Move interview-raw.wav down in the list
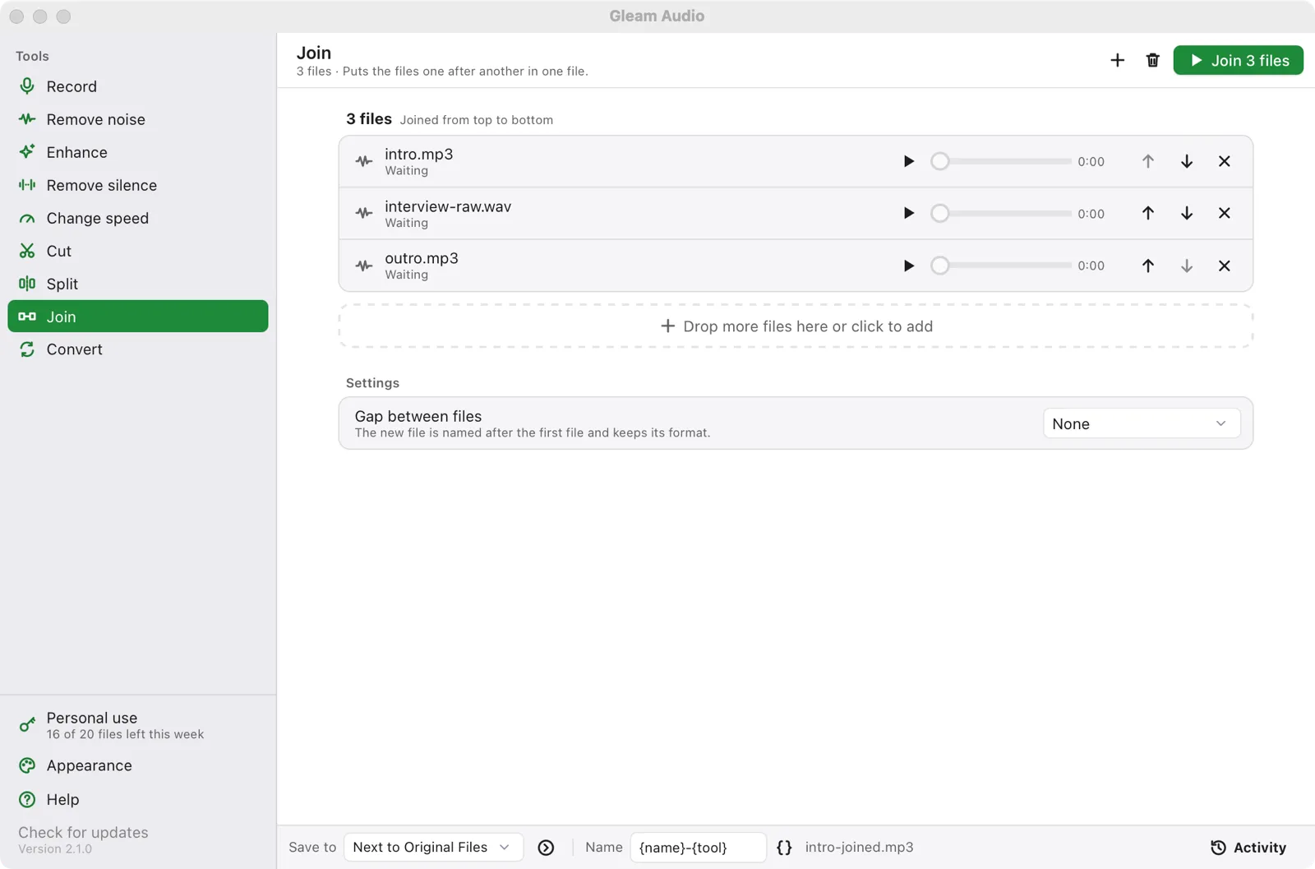The image size is (1315, 869). point(1186,213)
